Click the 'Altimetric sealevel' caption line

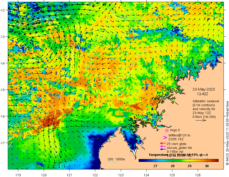point(206,101)
